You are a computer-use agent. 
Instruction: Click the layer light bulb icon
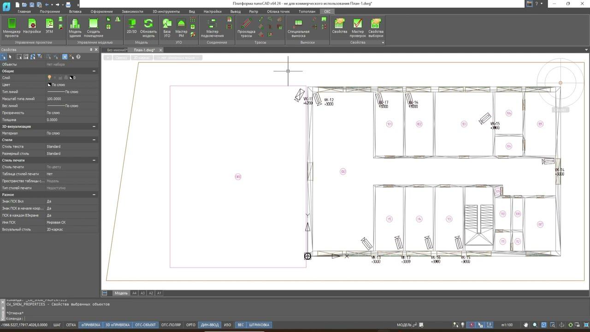pyautogui.click(x=49, y=77)
